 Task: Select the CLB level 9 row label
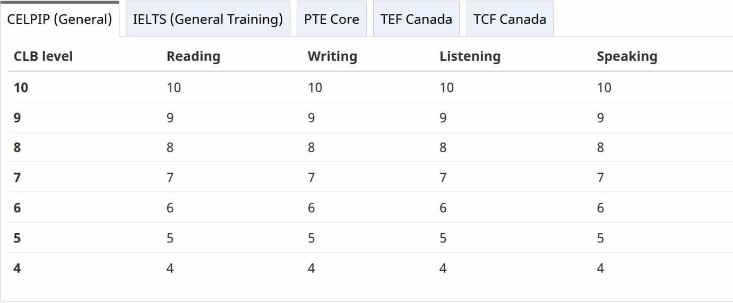point(18,118)
